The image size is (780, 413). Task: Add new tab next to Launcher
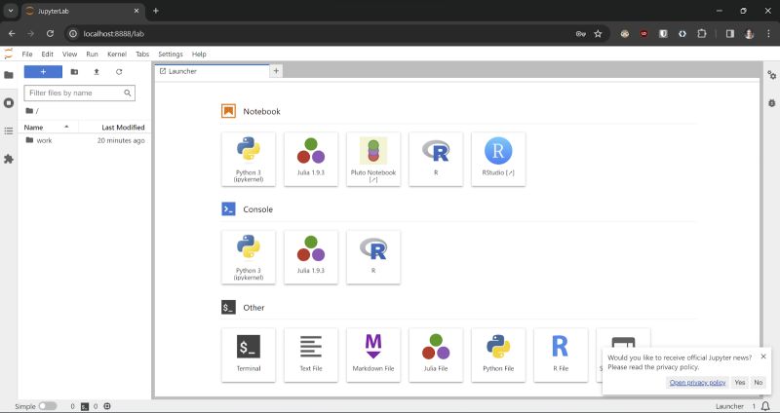[276, 71]
